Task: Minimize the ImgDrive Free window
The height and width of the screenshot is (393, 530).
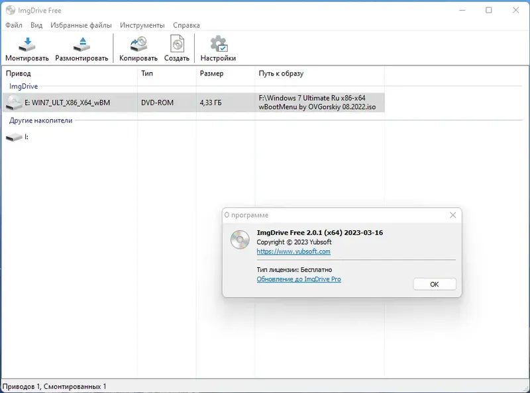Action: tap(462, 10)
